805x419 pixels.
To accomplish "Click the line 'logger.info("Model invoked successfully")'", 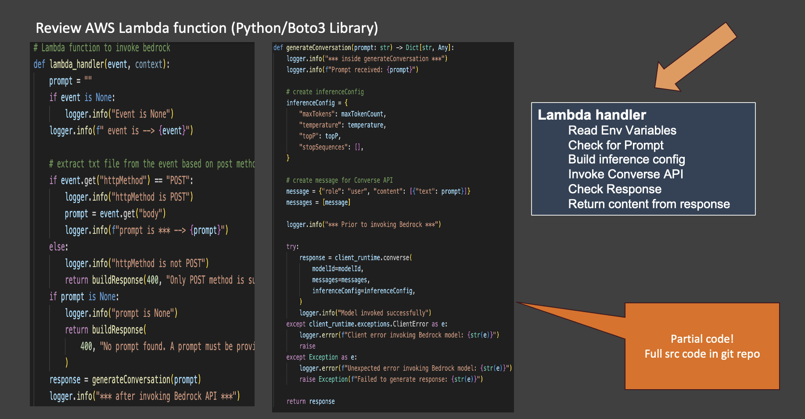I will tap(365, 313).
